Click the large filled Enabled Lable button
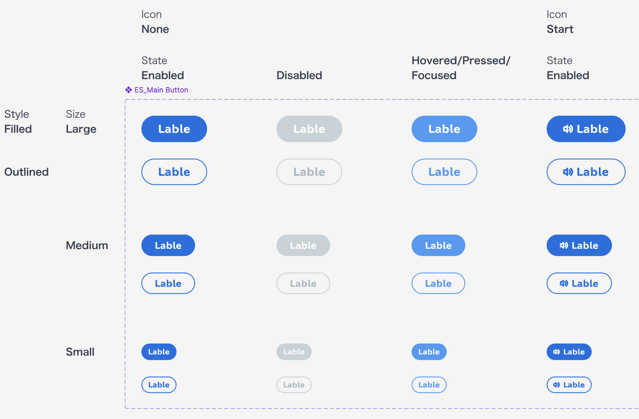Image resolution: width=639 pixels, height=419 pixels. click(174, 129)
